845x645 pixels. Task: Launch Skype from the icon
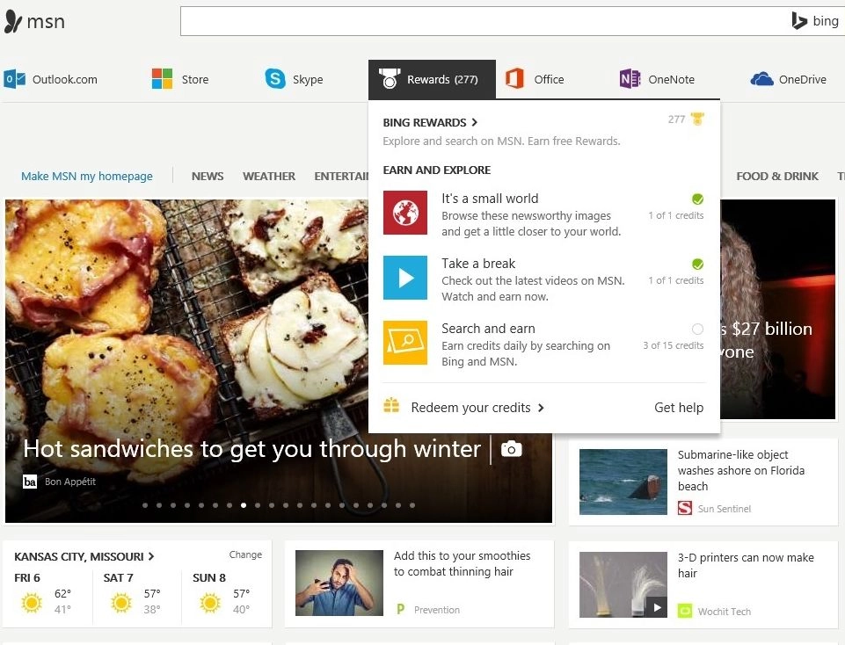tap(275, 78)
